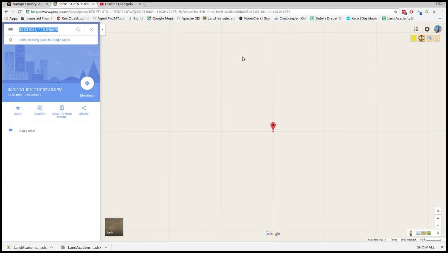Viewport: 448px width, 253px height.
Task: Click the blue badged phone extension icon
Action: click(x=420, y=12)
